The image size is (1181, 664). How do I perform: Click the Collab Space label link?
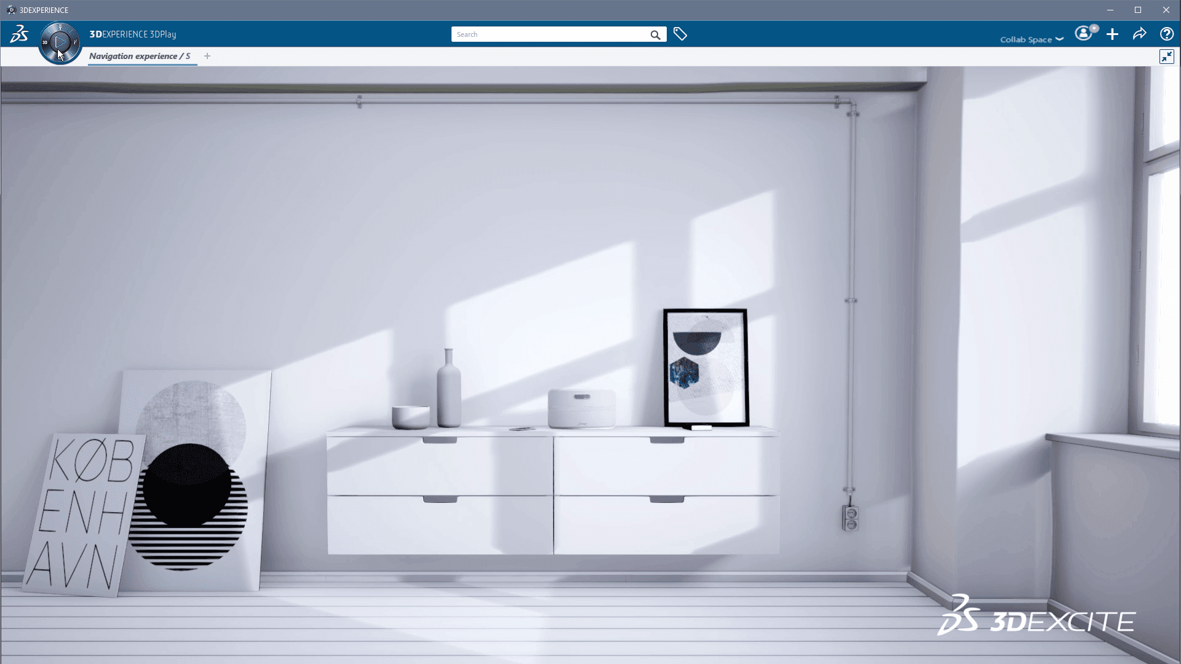pyautogui.click(x=1026, y=39)
